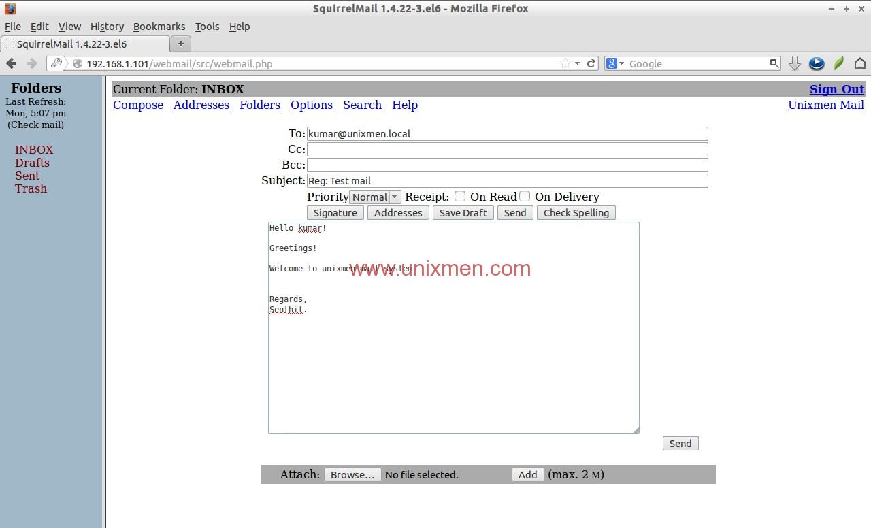Click the blue play toolbar icon
The height and width of the screenshot is (528, 871).
(x=817, y=63)
